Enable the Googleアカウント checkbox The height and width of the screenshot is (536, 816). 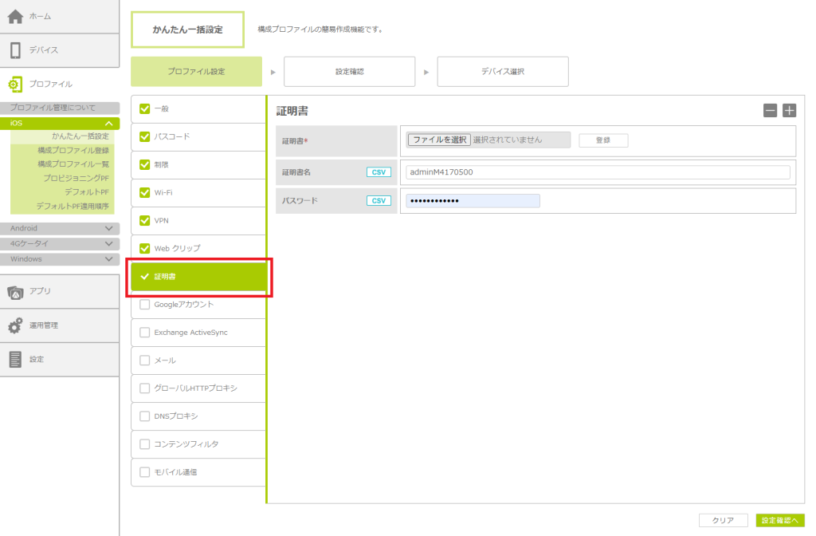coord(144,304)
